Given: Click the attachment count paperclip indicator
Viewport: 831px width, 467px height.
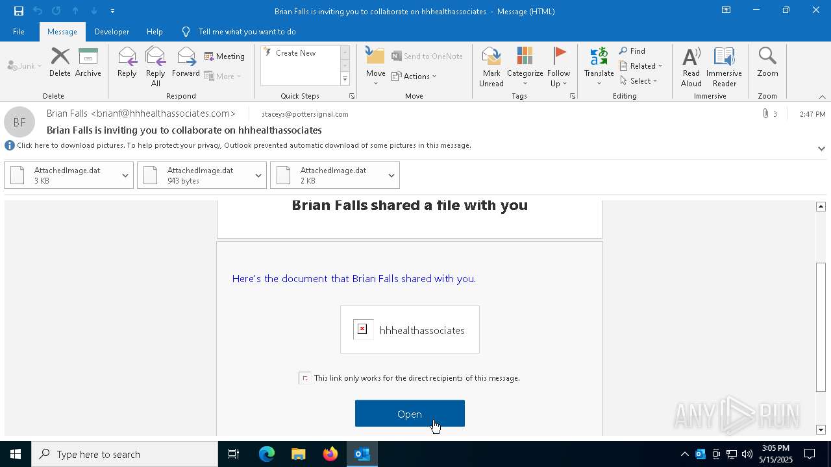Looking at the screenshot, I should click(x=769, y=114).
